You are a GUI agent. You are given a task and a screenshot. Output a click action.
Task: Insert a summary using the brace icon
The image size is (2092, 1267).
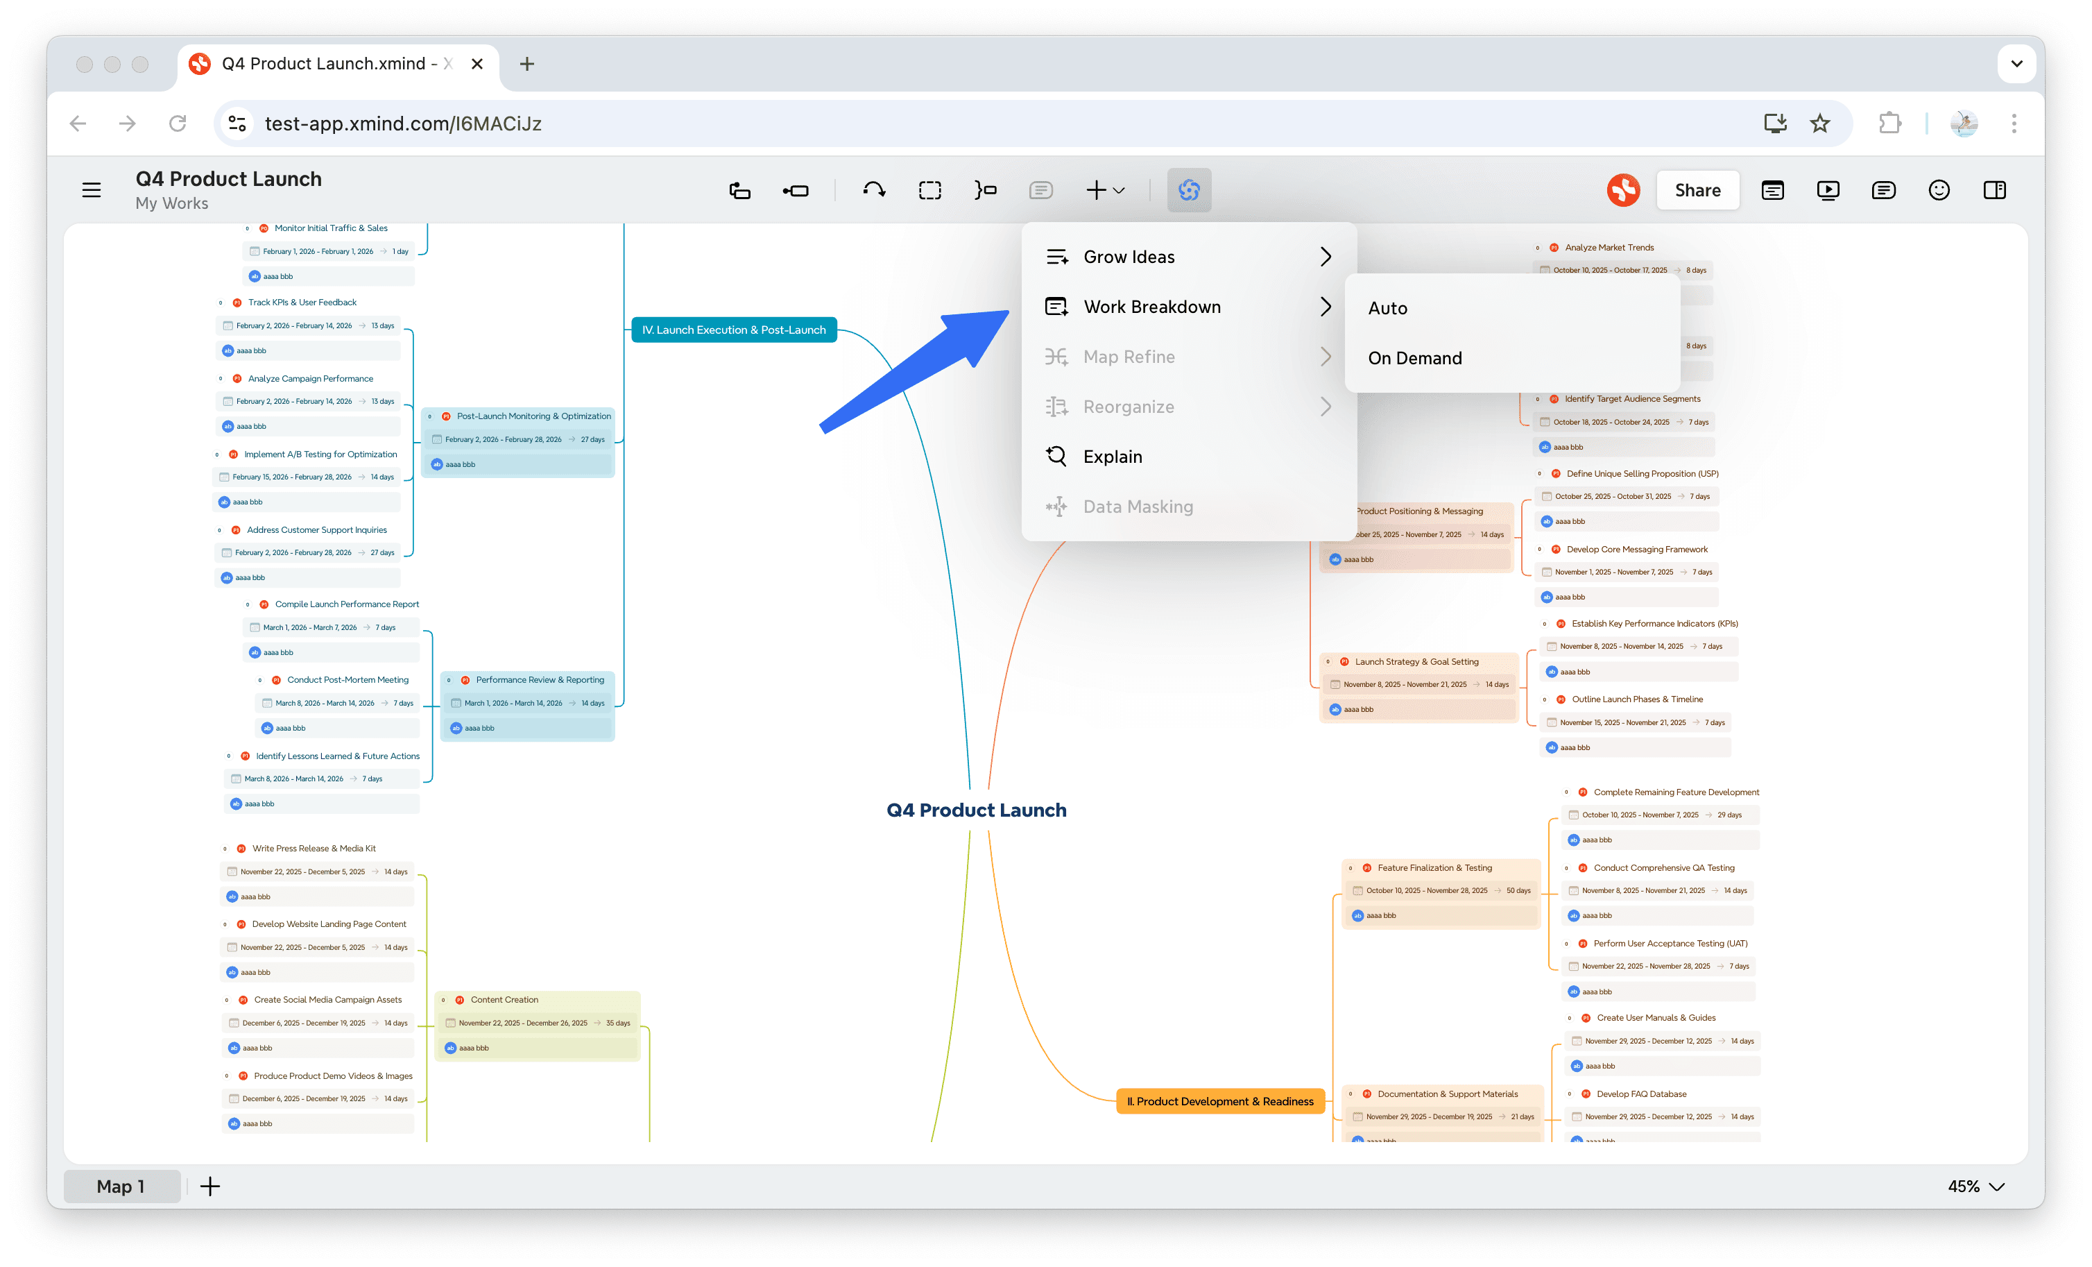(986, 189)
